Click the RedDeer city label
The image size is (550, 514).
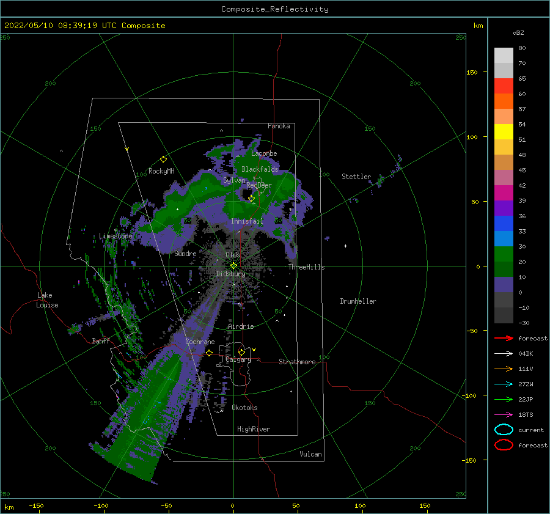(259, 185)
